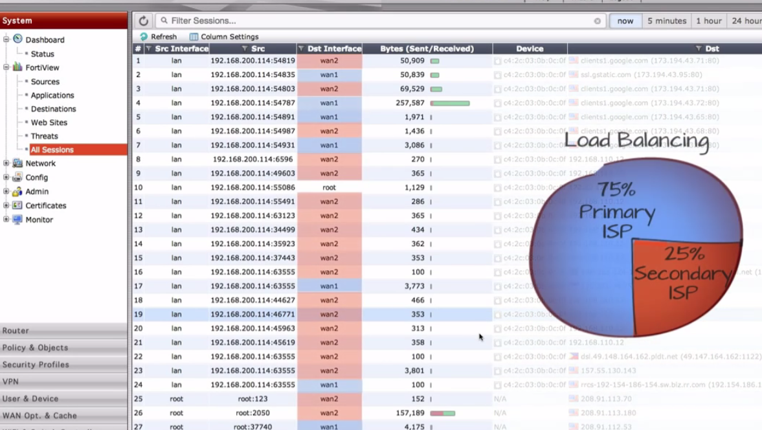Click source 192.168.200.114:6596
This screenshot has width=762, height=430.
252,159
